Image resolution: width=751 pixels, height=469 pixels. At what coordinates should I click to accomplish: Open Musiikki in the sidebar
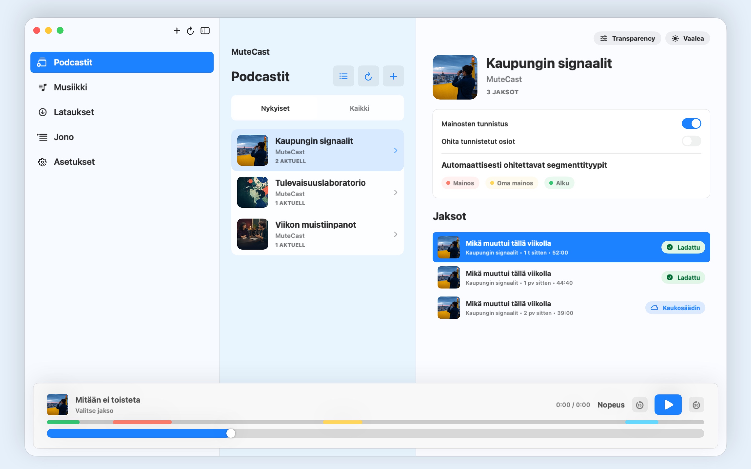click(122, 87)
